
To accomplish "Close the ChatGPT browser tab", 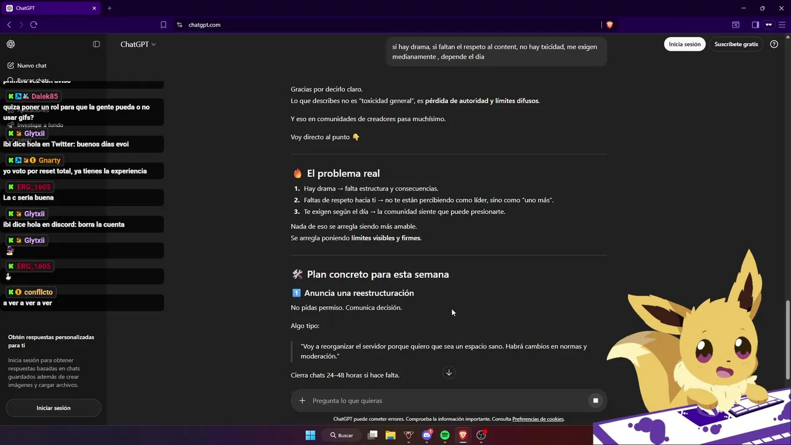I will coord(95,8).
